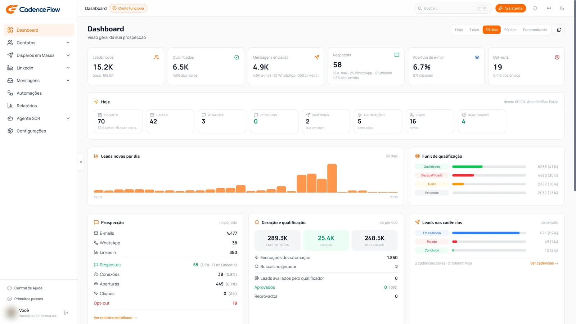Focus the Buscar search field
The width and height of the screenshot is (576, 324).
pyautogui.click(x=453, y=8)
